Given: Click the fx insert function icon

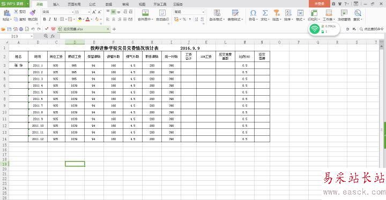Looking at the screenshot, I should click(x=53, y=36).
